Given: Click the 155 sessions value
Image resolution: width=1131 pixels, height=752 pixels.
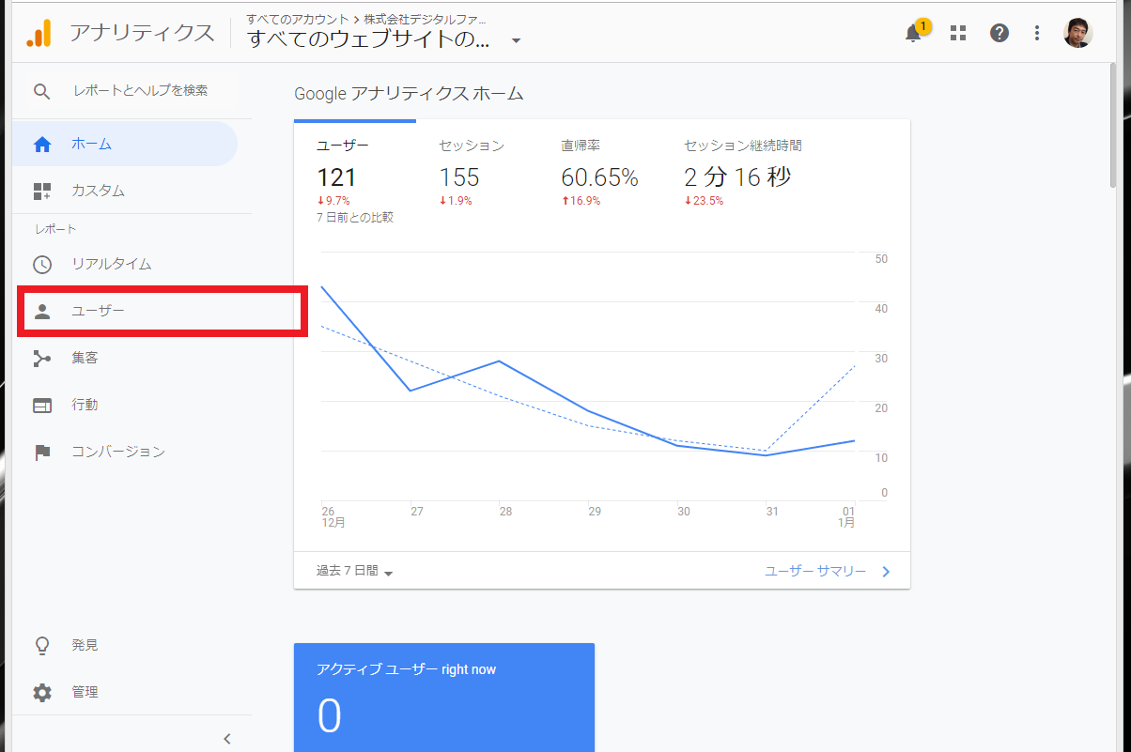Looking at the screenshot, I should [x=459, y=176].
